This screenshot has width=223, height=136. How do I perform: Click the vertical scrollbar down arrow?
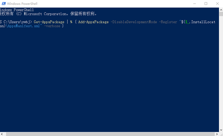click(x=221, y=130)
